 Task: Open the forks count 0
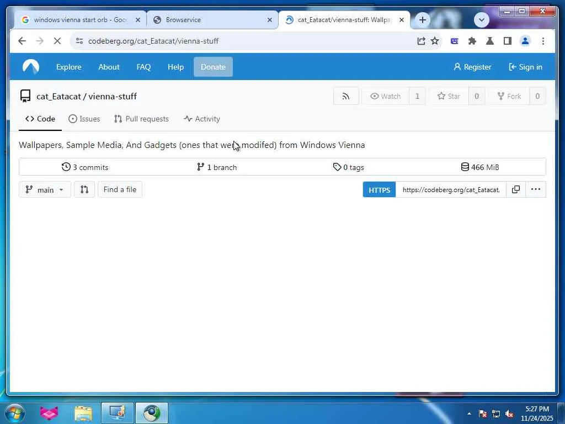click(x=537, y=96)
